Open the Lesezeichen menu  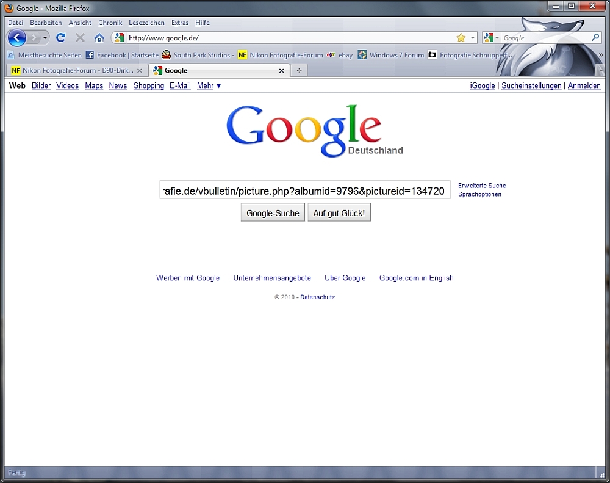(x=146, y=23)
